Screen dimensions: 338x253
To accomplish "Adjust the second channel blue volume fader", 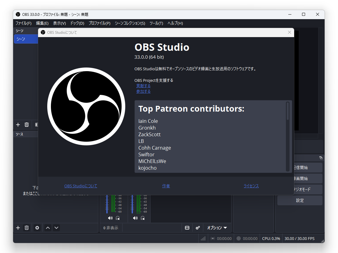I will 132,204.
